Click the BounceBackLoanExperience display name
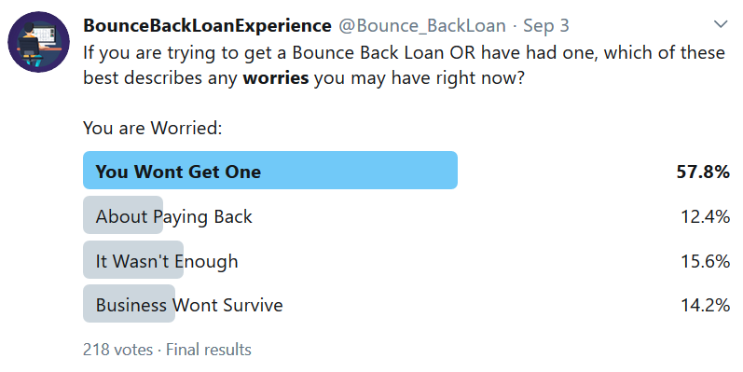The height and width of the screenshot is (372, 743). point(207,25)
